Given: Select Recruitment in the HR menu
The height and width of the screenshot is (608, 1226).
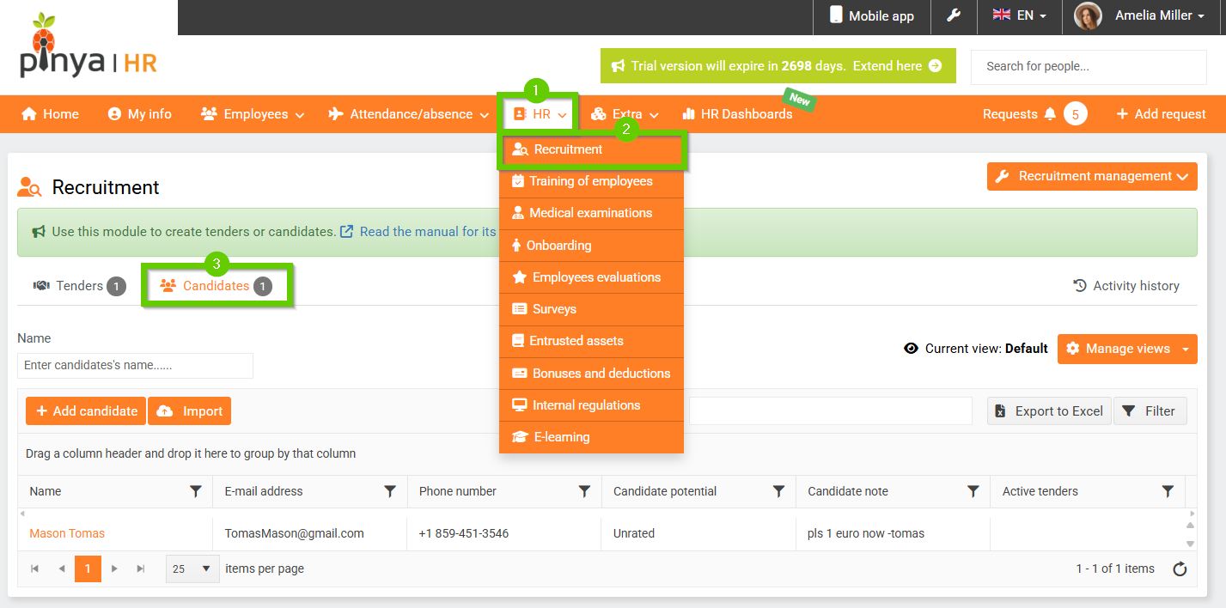Looking at the screenshot, I should (591, 149).
